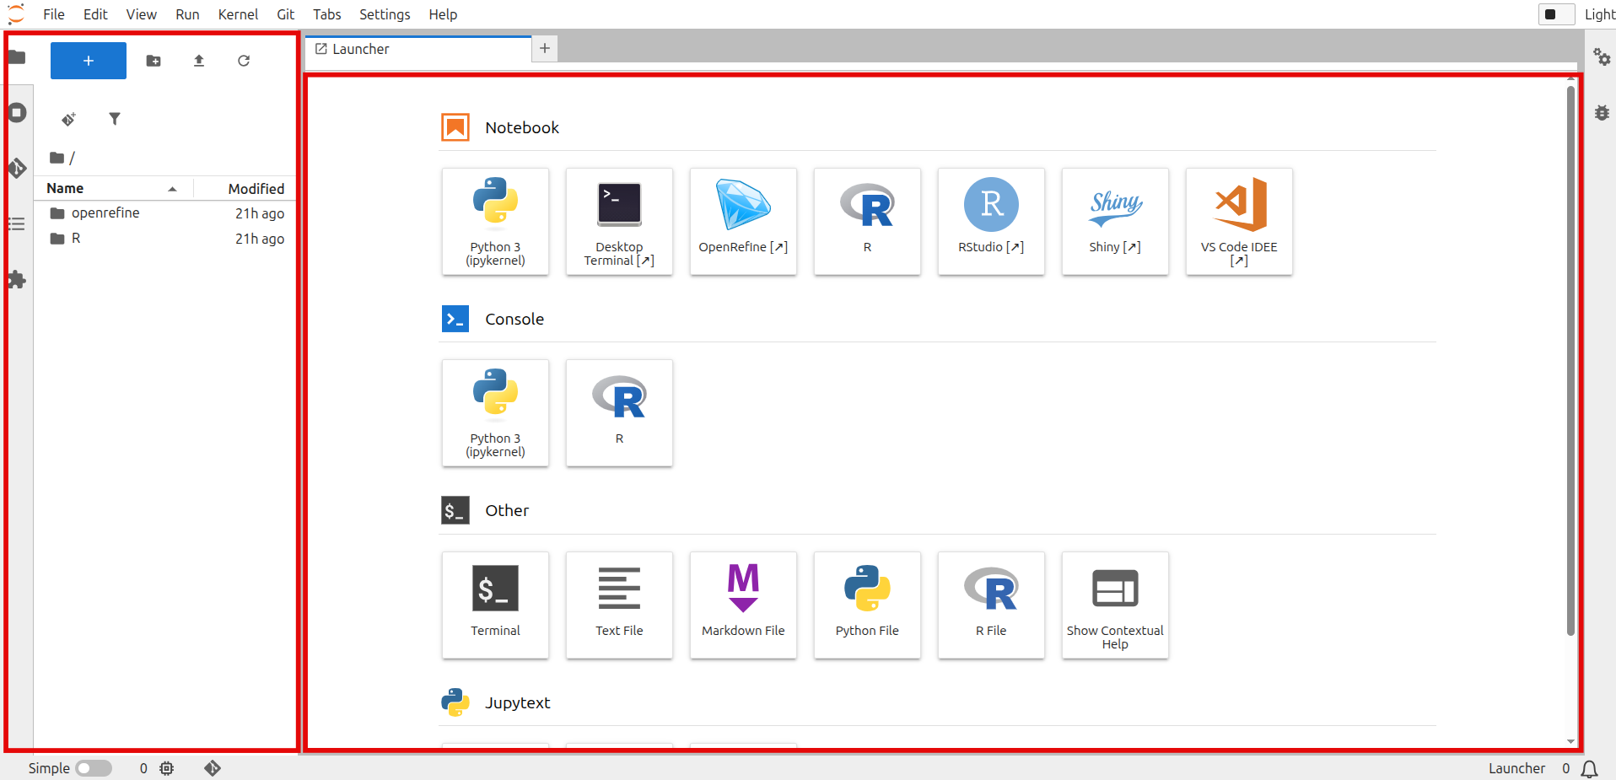The image size is (1616, 780).
Task: Click the Jupyter logo
Action: coord(16,14)
